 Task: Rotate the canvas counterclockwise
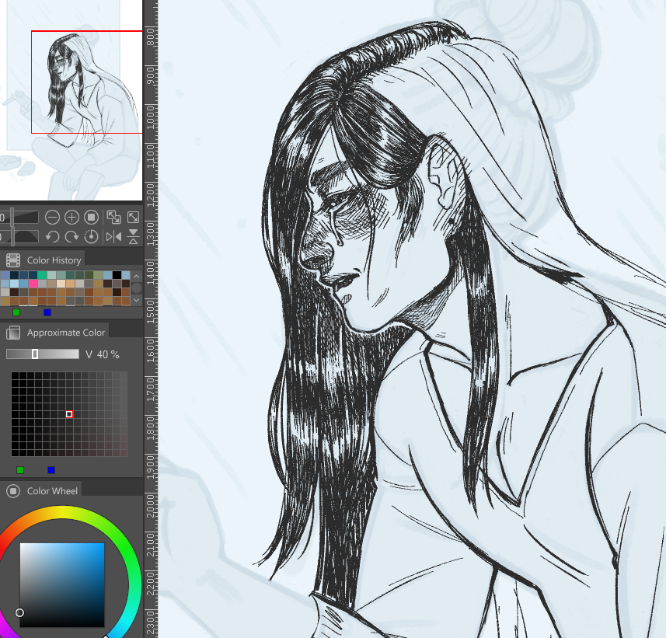click(52, 236)
